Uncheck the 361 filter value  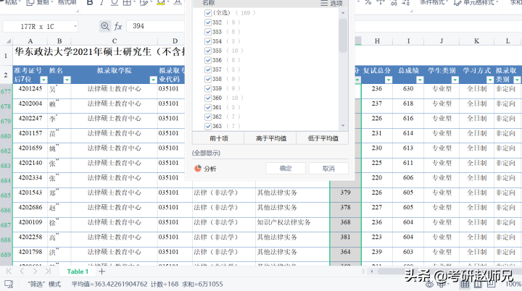[208, 107]
